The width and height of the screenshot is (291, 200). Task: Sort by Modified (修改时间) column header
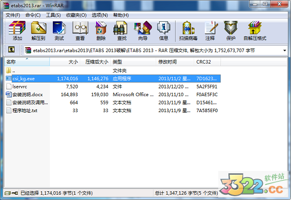[175, 62]
